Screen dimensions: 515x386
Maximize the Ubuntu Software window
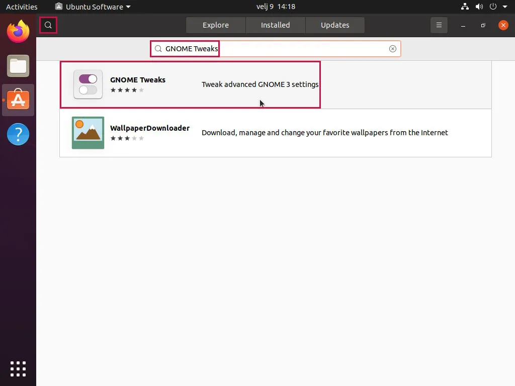pyautogui.click(x=483, y=25)
